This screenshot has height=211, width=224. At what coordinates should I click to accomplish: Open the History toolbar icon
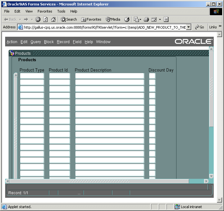click(x=127, y=19)
